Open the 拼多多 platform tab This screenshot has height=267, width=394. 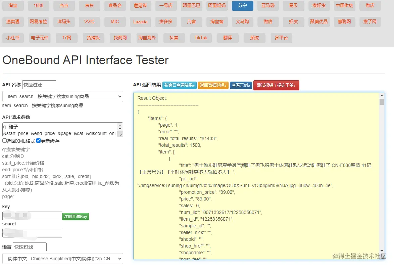(x=166, y=21)
